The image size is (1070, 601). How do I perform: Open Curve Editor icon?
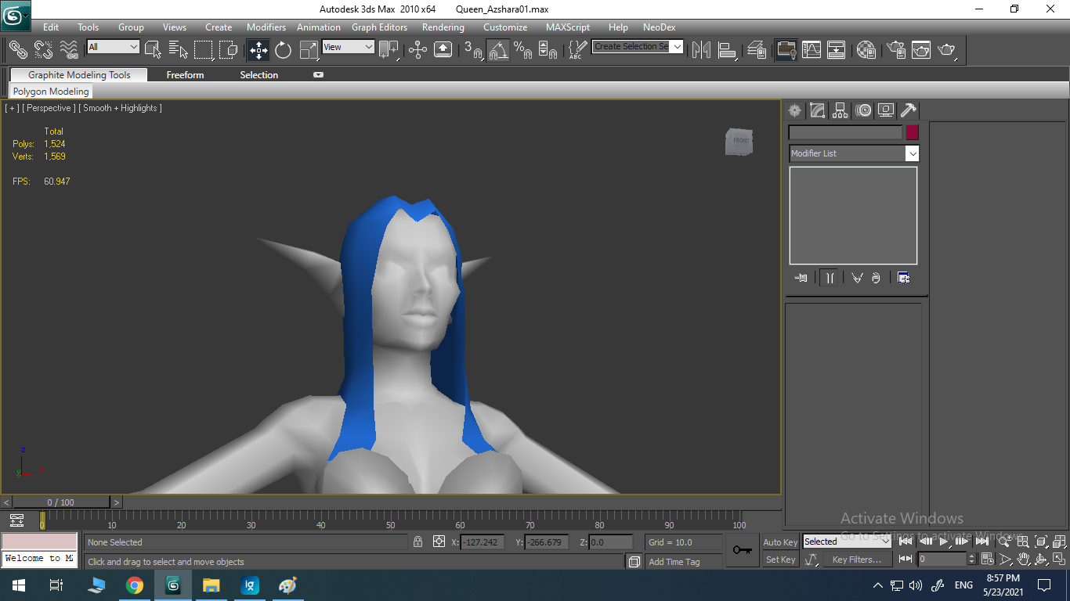pyautogui.click(x=811, y=49)
